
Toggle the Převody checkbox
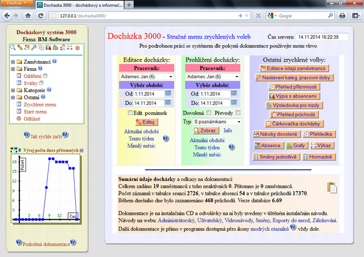238,113
